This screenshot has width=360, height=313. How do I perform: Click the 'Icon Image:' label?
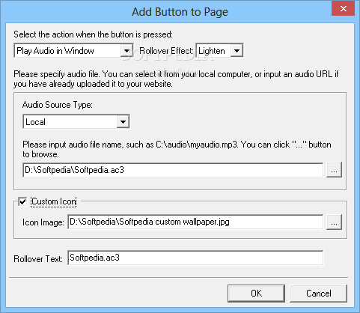click(x=43, y=222)
